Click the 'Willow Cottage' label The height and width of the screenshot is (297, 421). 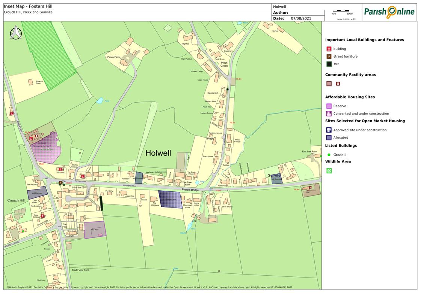237,140
